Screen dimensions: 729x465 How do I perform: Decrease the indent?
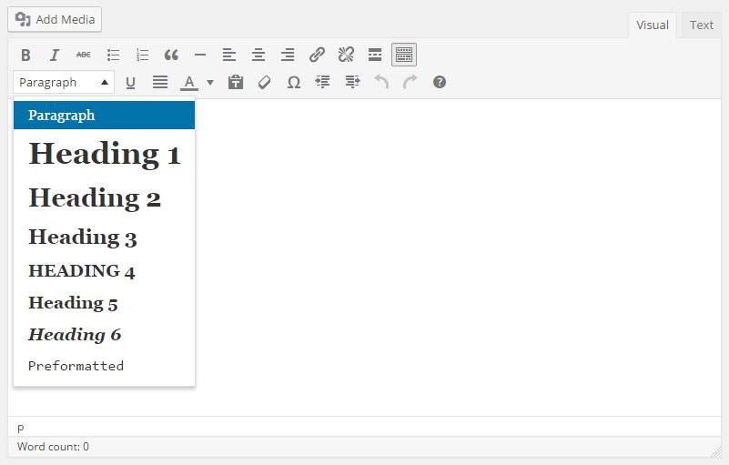click(x=323, y=82)
